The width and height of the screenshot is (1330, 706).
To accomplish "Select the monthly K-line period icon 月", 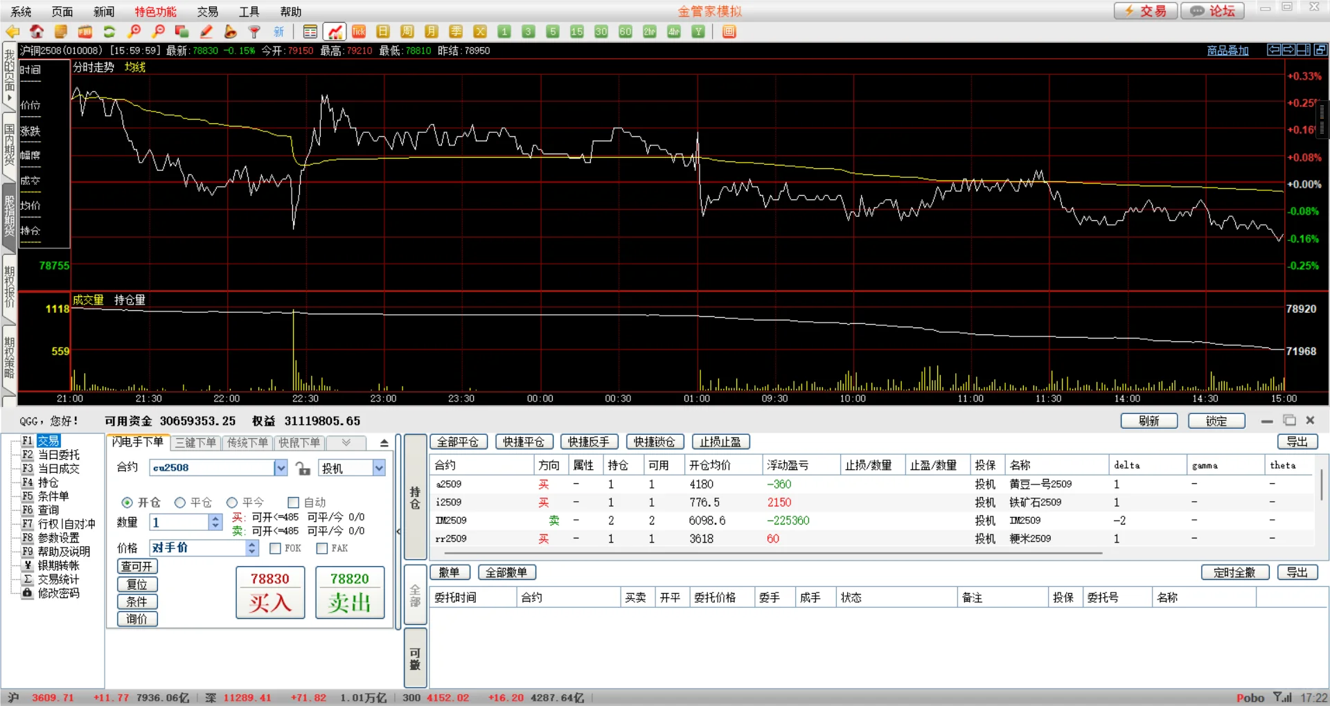I will (x=432, y=32).
